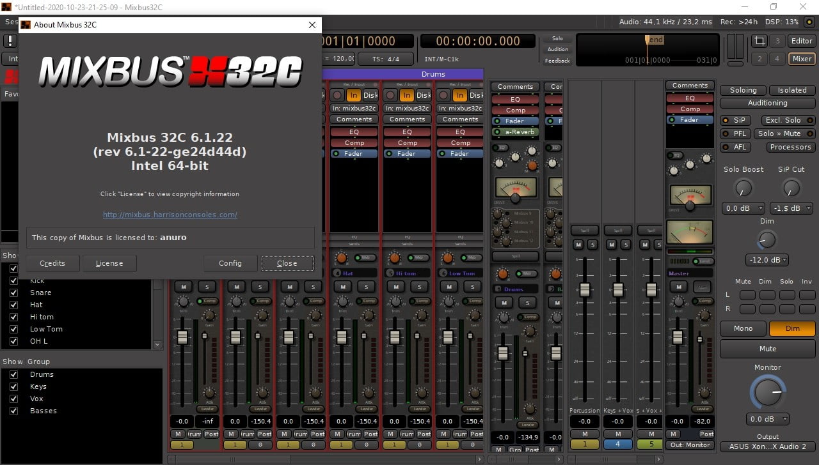Select the Fader entry on the Drums bus
This screenshot has height=465, width=819.
[x=516, y=121]
